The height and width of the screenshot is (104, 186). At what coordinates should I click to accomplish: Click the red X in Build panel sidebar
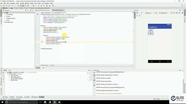pyautogui.click(x=3, y=81)
